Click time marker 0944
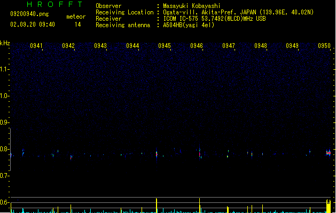This screenshot has width=336, height=213. tap(132, 46)
